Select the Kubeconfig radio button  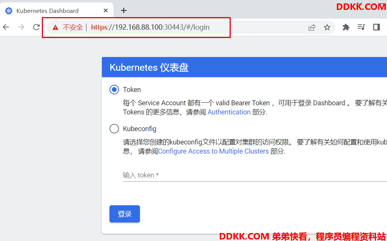(x=114, y=129)
